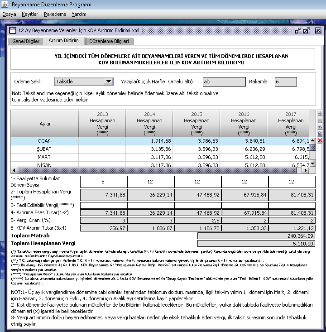This screenshot has height=332, width=326.
Task: Click the horizontal scrollbar thumb under the table
Action: (x=157, y=170)
